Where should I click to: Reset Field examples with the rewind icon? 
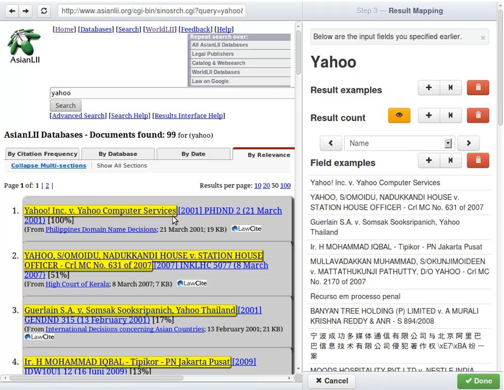pos(451,160)
